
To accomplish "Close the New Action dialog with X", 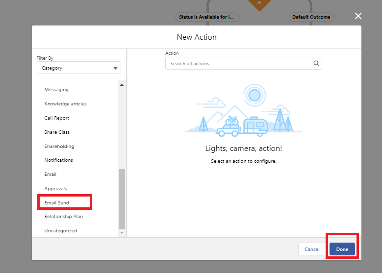I will click(358, 16).
